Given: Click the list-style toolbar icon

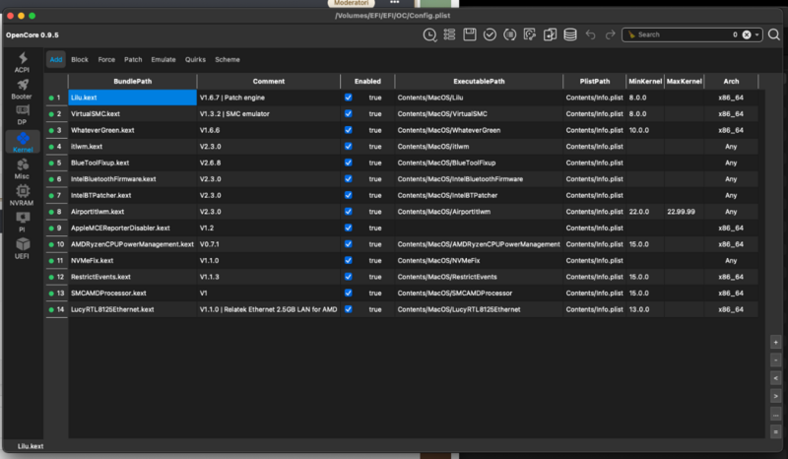Looking at the screenshot, I should coord(449,34).
